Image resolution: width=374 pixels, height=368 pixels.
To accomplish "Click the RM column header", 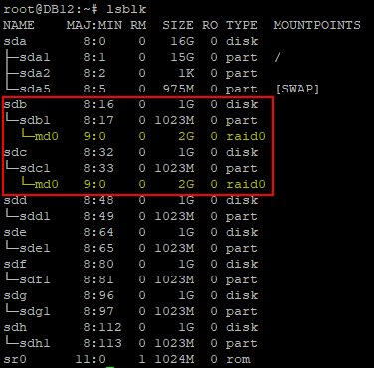I will (138, 25).
